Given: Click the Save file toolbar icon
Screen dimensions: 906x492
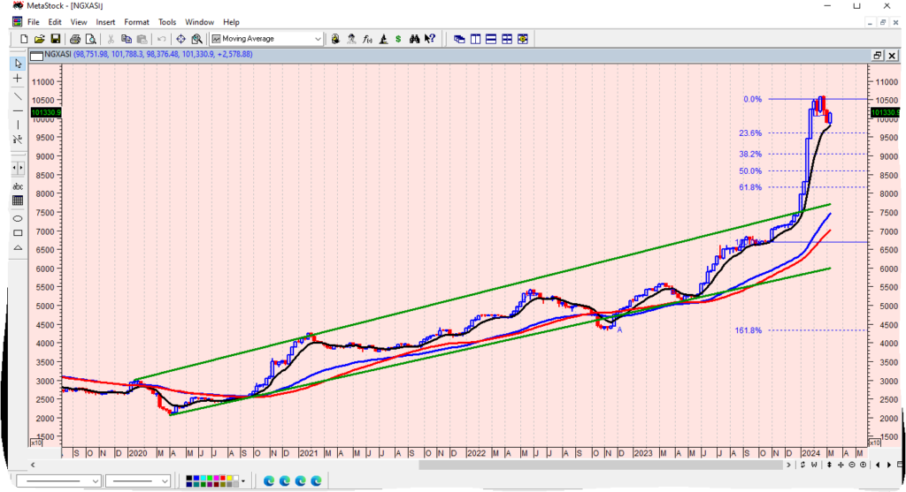Looking at the screenshot, I should click(x=55, y=39).
